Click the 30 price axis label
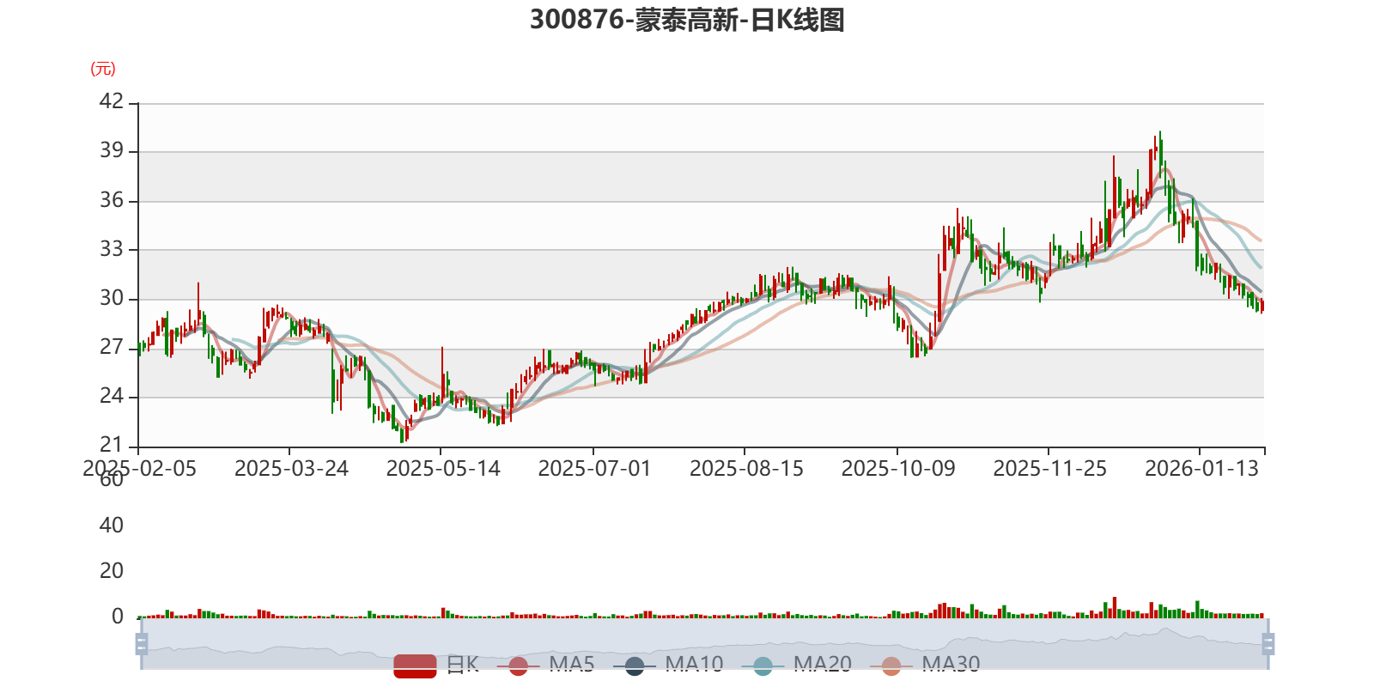 pos(112,298)
